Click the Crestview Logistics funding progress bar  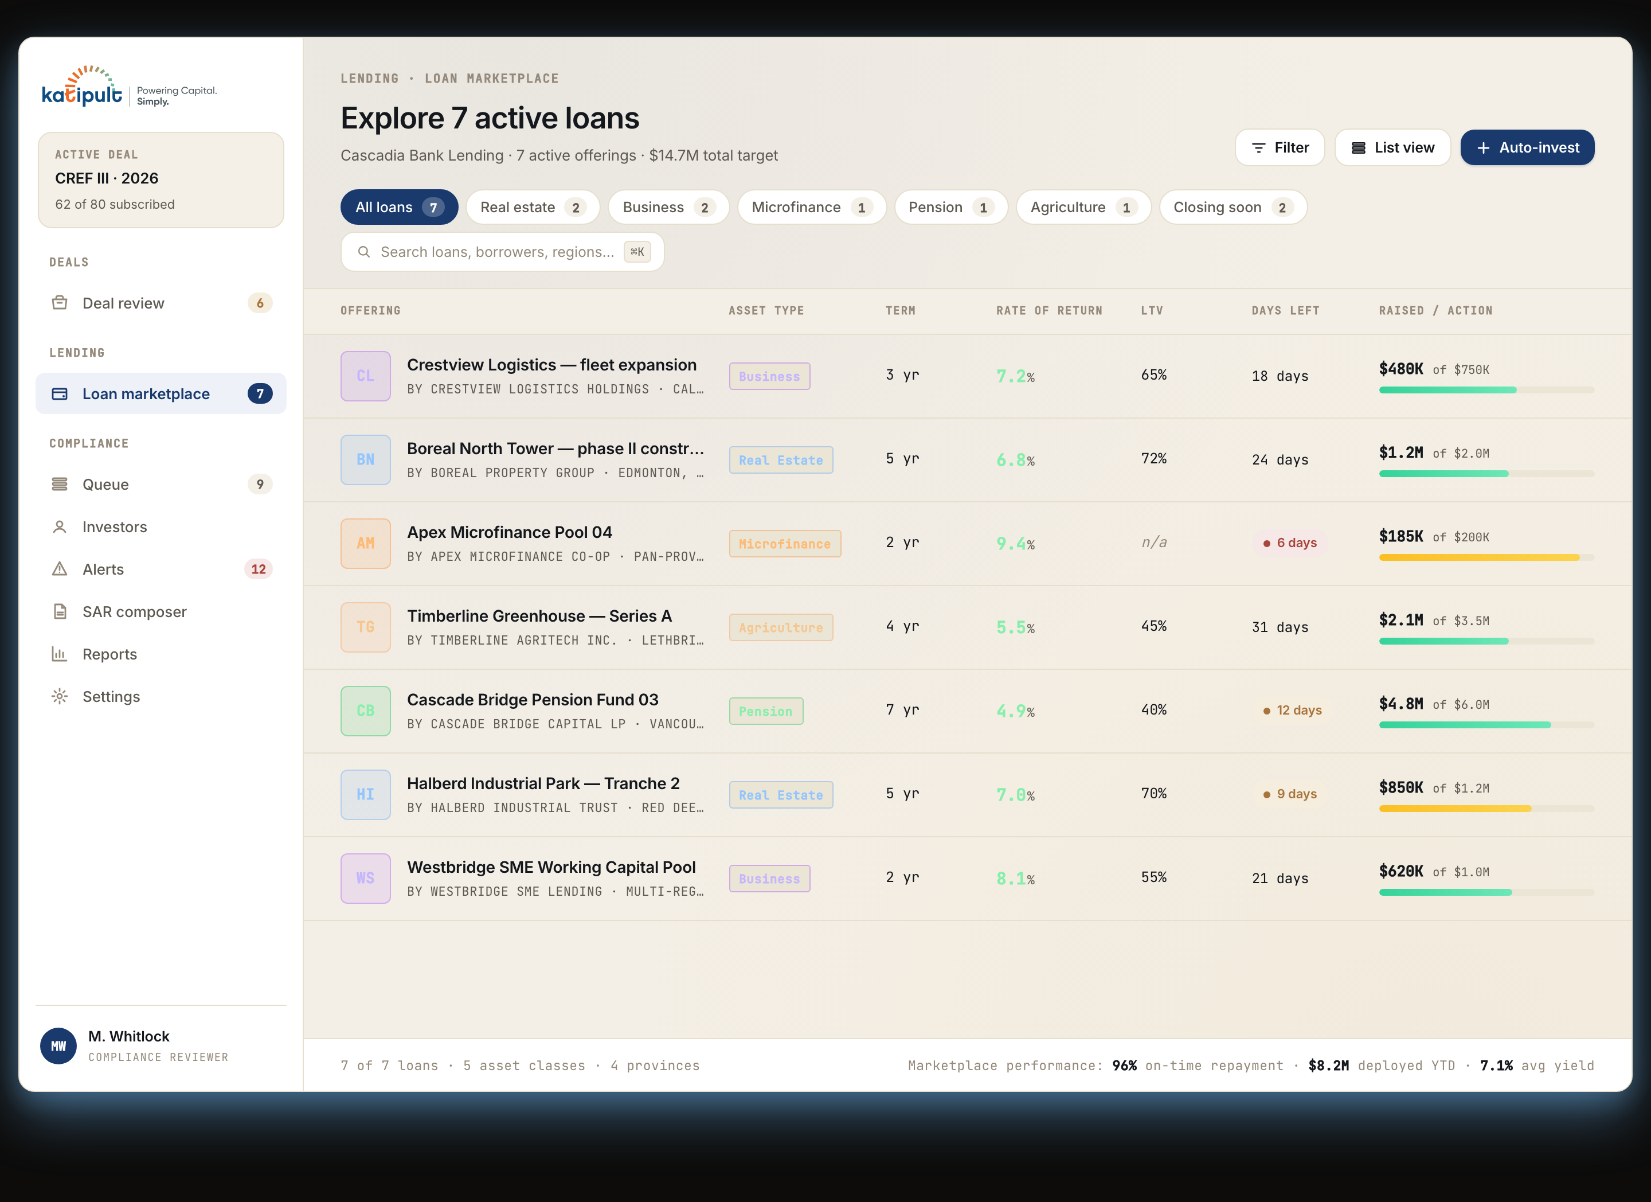click(x=1486, y=390)
